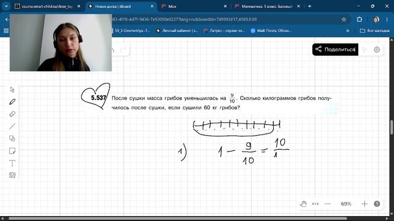Open a new browser tab

click(310, 6)
